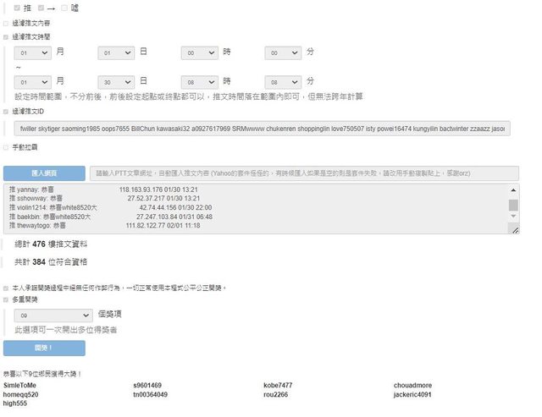
Task: Toggle the 推 push-type checkbox
Action: coord(18,8)
